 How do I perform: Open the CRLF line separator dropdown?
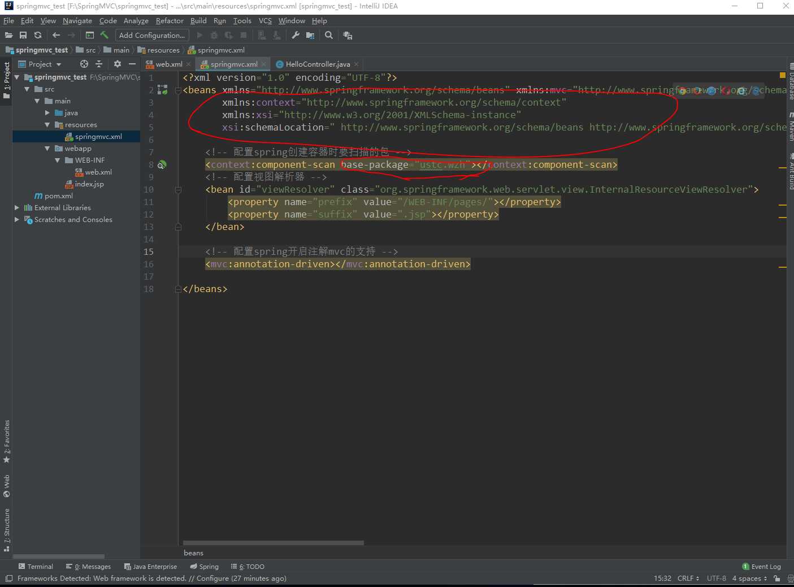pos(688,578)
